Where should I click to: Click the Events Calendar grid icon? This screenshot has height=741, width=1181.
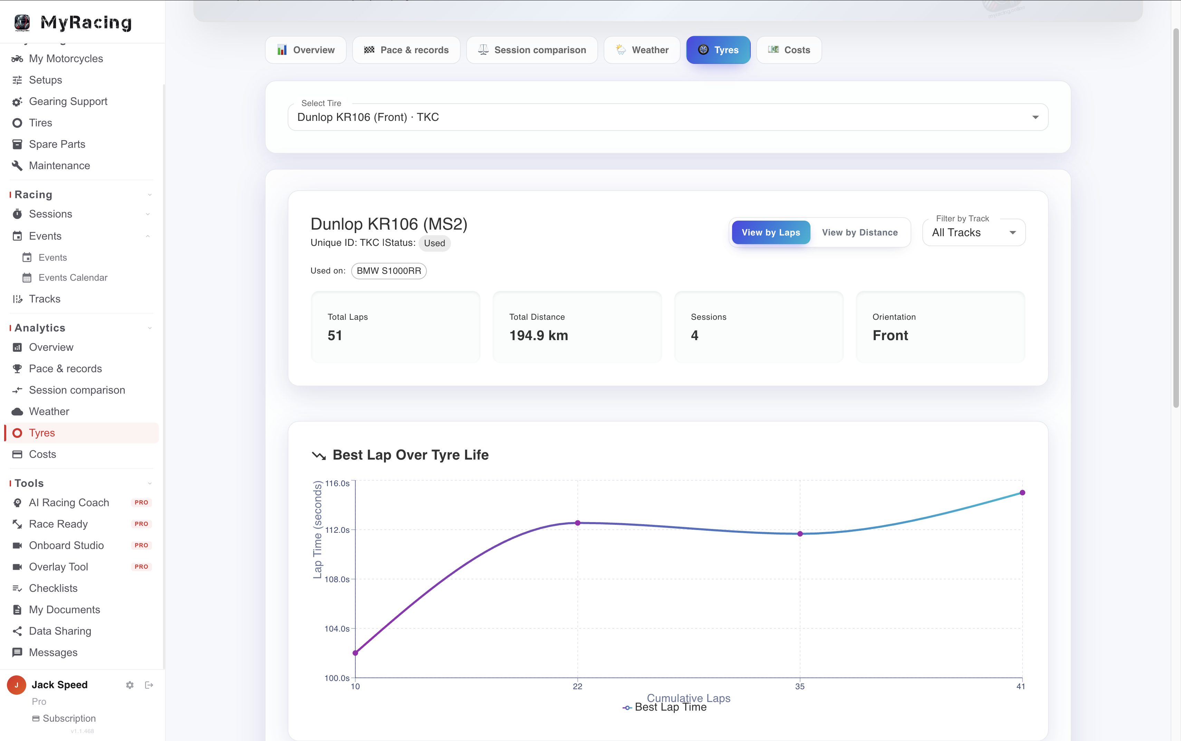click(x=27, y=278)
